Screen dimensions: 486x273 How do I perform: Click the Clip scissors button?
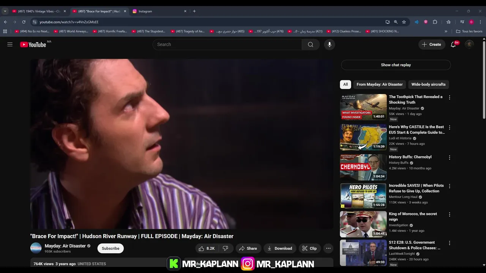pos(309,248)
